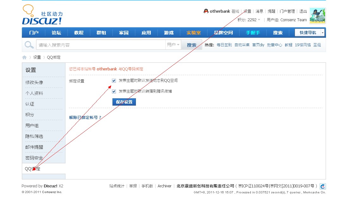This screenshot has height=201, width=345.
Task: Go to 实验室 in the navigation bar
Action: click(x=193, y=33)
